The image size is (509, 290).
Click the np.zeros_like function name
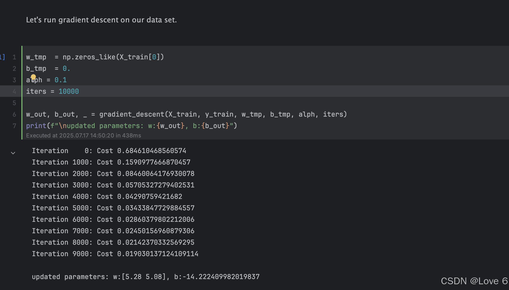(95, 57)
